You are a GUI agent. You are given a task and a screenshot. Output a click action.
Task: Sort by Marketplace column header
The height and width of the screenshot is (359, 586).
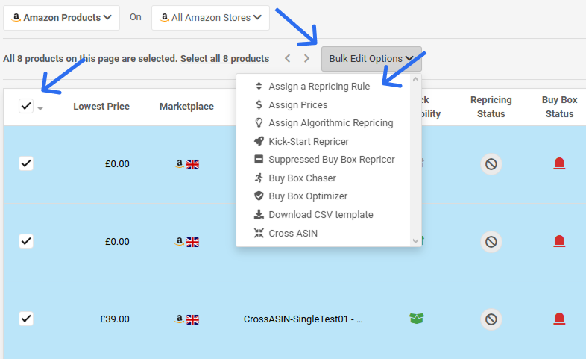pyautogui.click(x=186, y=107)
